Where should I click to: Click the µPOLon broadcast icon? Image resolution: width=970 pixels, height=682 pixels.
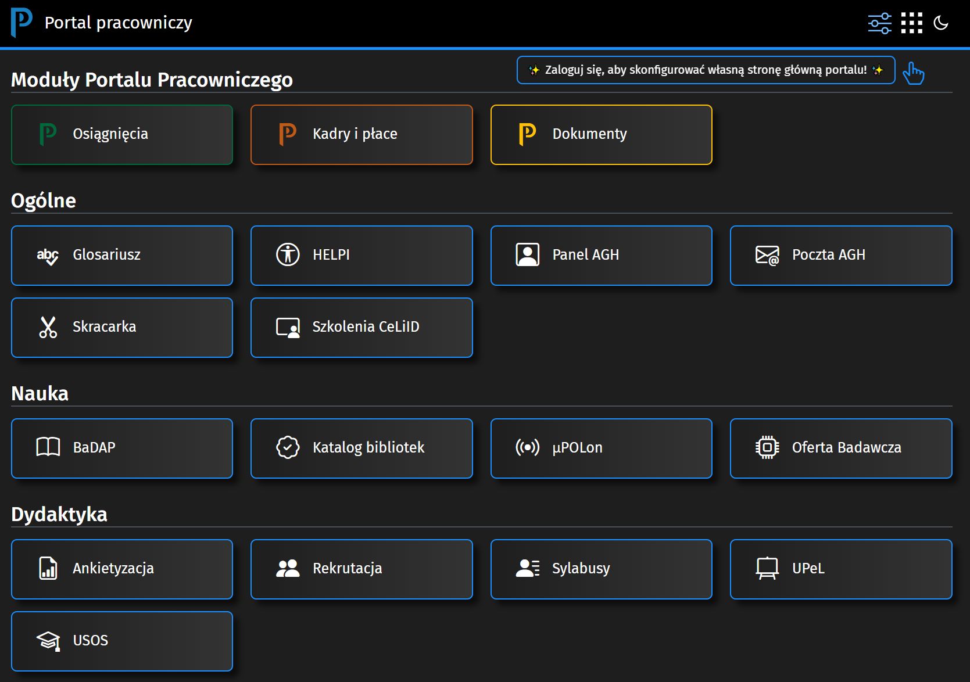527,447
